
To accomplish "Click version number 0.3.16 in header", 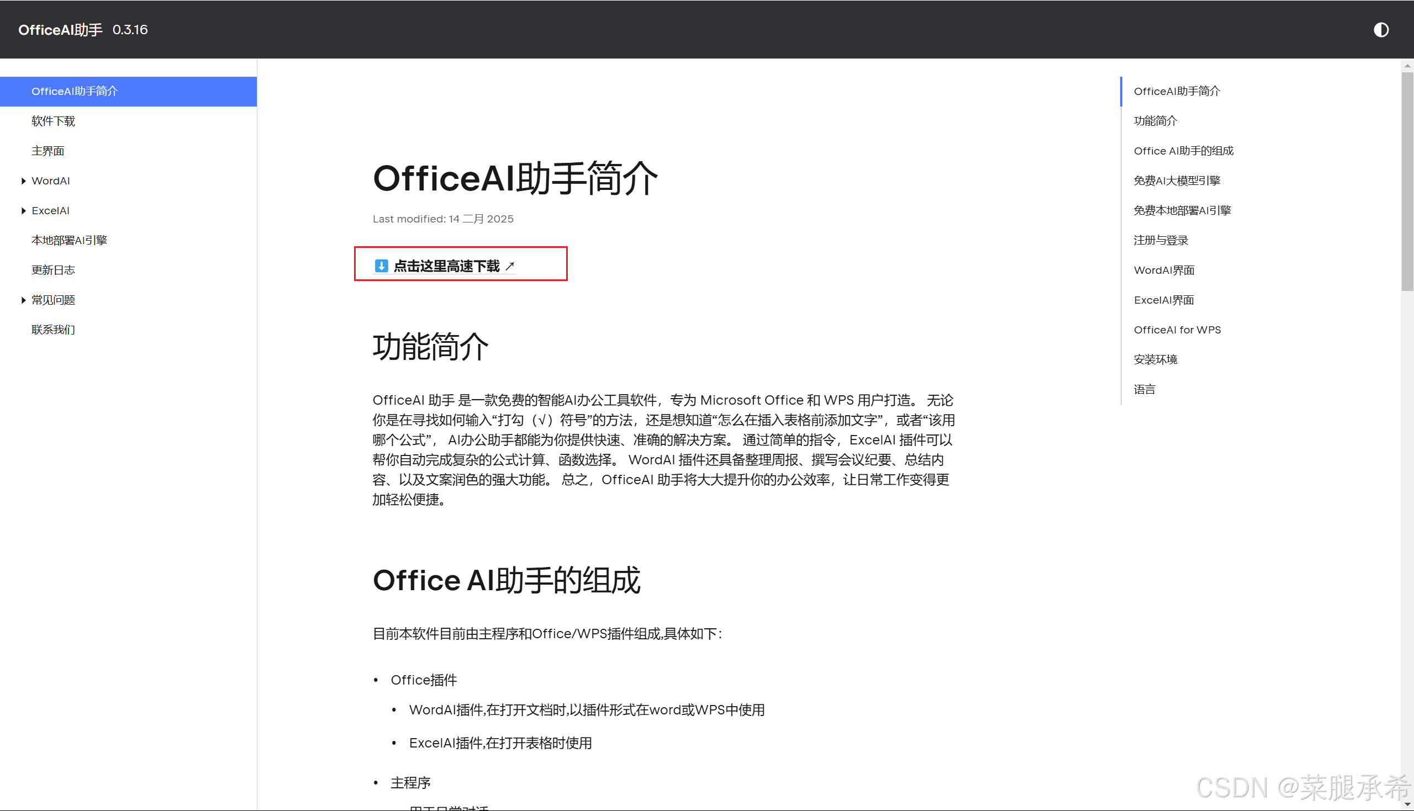I will tap(130, 29).
